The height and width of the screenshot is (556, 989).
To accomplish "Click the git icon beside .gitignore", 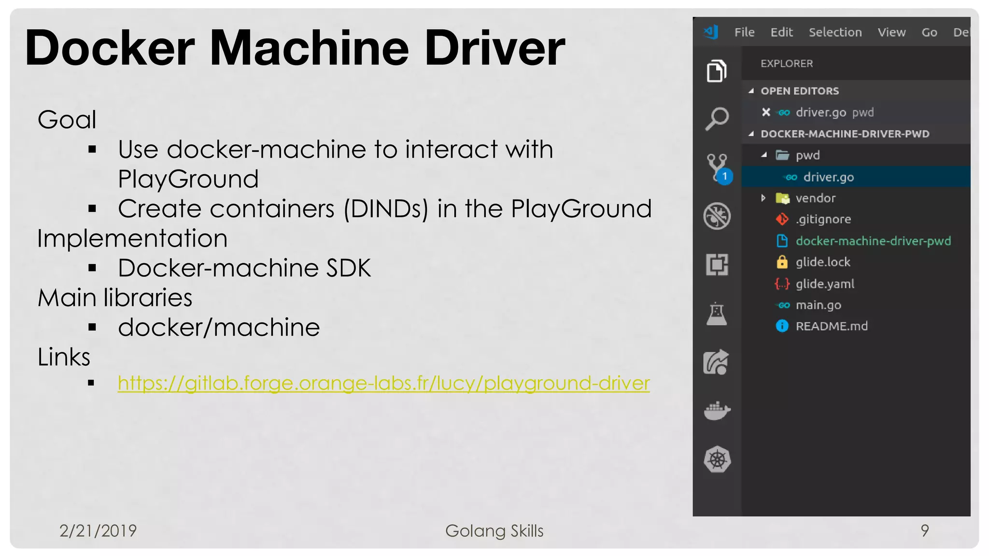I will click(782, 219).
